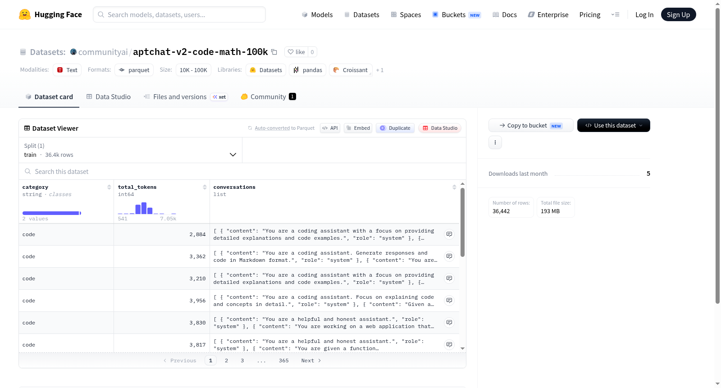Screen dimensions: 721x388
Task: Click the Duplicate button
Action: 395,128
